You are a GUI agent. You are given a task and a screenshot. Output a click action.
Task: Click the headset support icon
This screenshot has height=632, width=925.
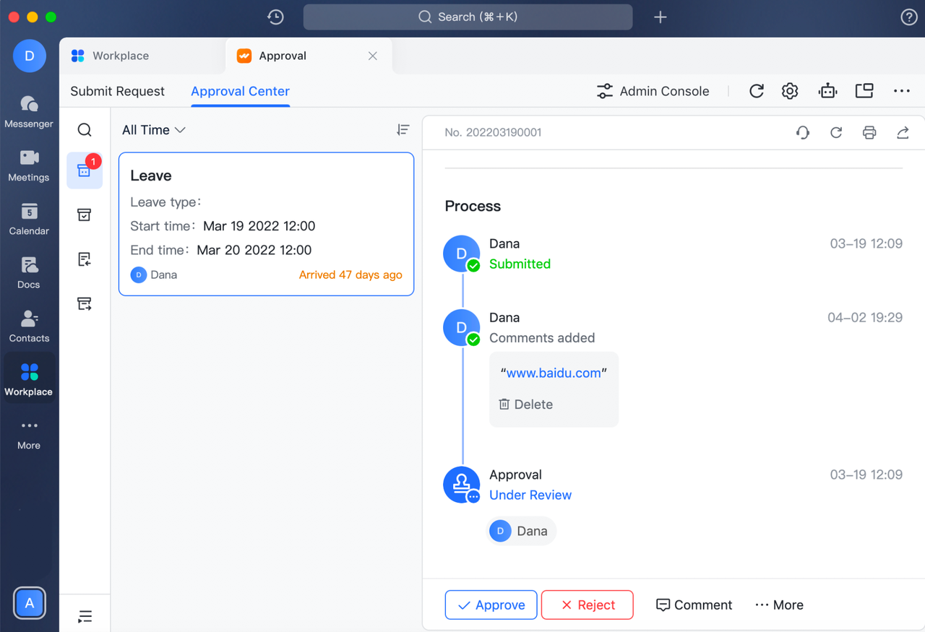tap(802, 132)
